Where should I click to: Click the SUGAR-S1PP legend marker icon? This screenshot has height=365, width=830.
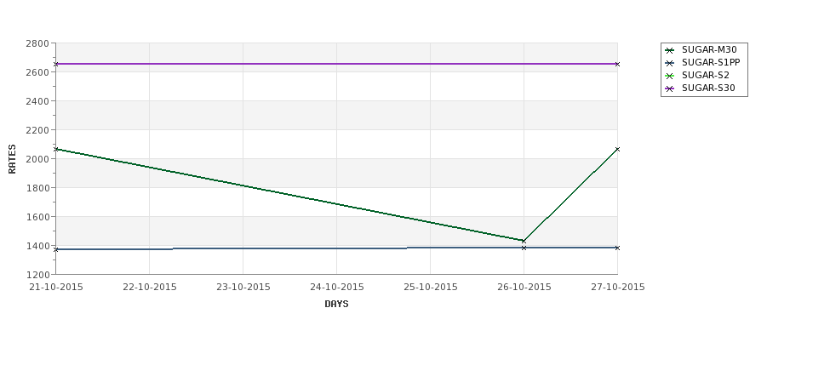[x=670, y=63]
